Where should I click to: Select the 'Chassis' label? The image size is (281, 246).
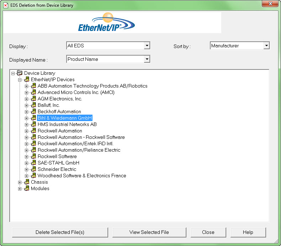tap(39, 182)
